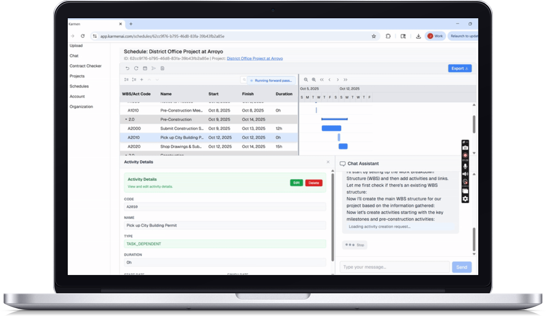The width and height of the screenshot is (546, 316).
Task: Open the calendar icon in schedule toolbar
Action: (x=145, y=69)
